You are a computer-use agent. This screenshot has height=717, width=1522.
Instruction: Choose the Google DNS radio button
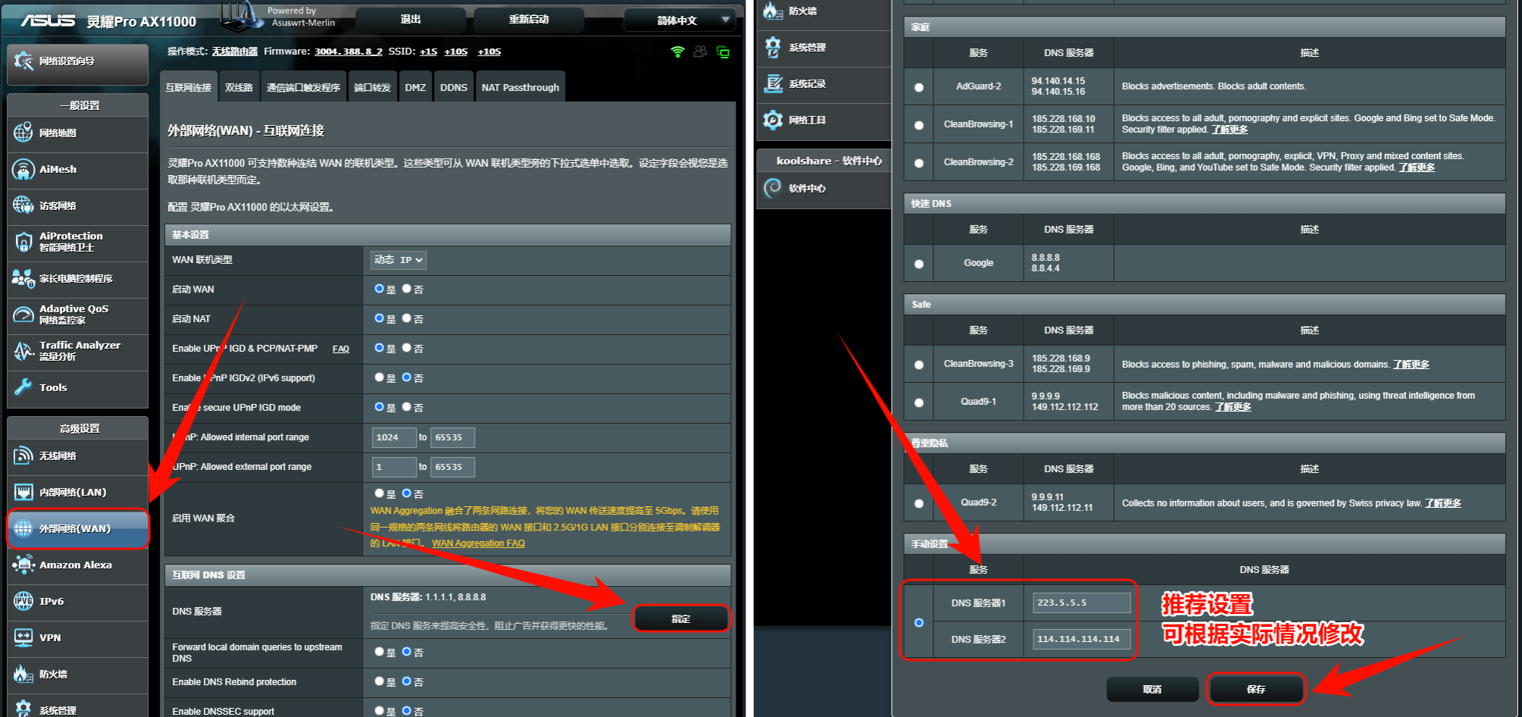[919, 264]
